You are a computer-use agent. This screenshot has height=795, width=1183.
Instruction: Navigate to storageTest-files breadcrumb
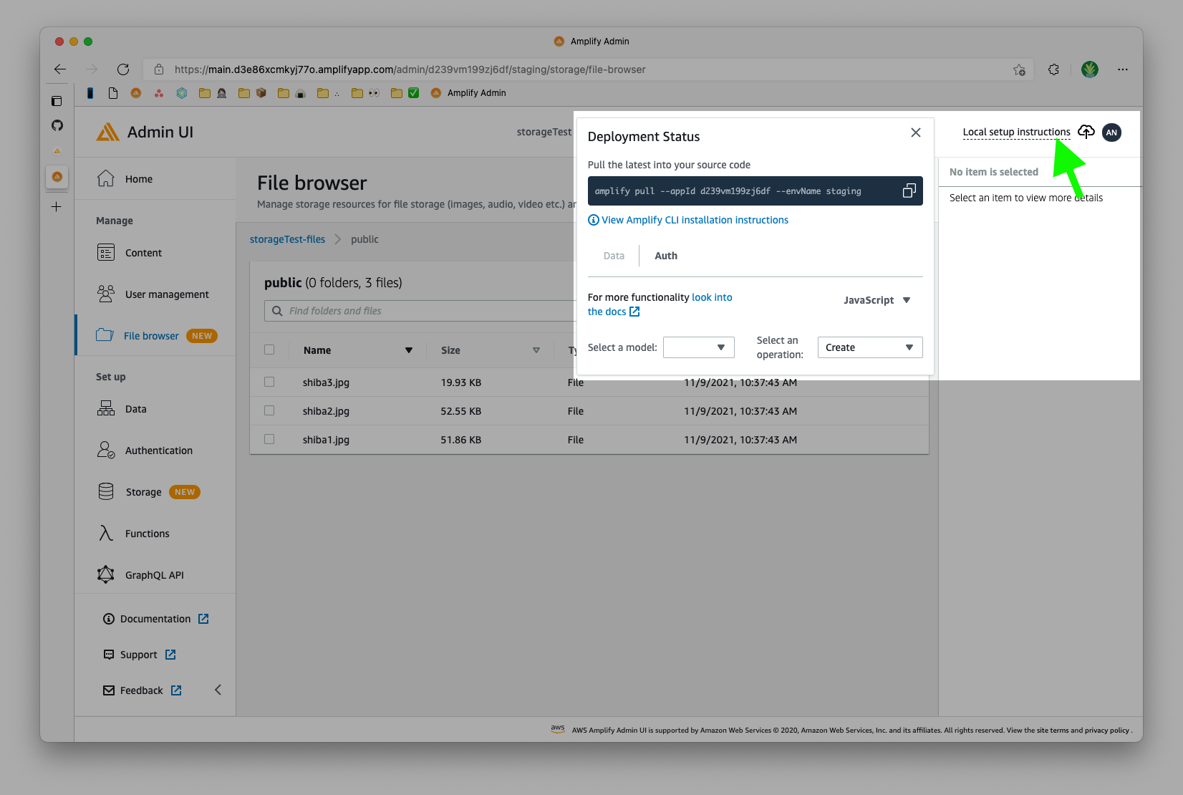coord(287,239)
